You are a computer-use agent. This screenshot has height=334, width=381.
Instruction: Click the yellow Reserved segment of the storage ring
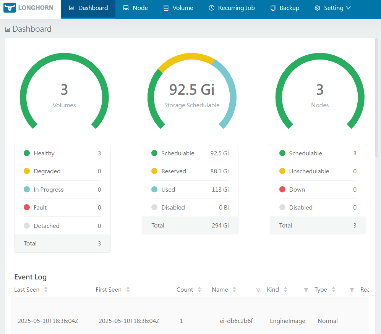(187, 56)
